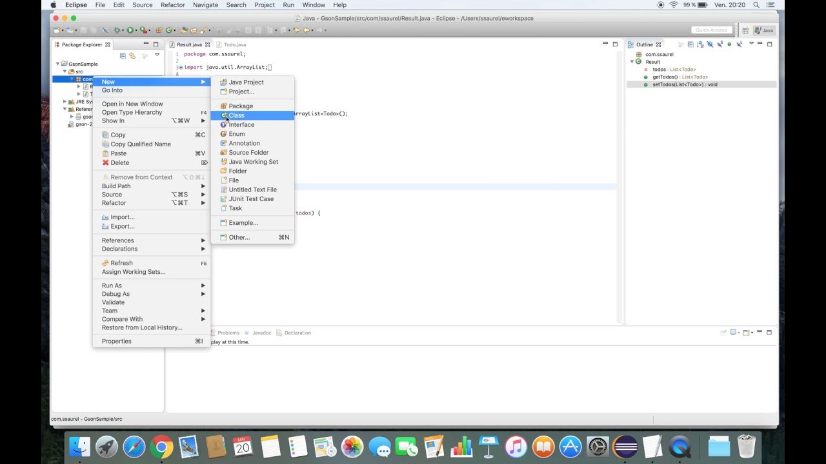Toggle Hide Local Types in Outline
826x464 pixels.
(x=740, y=44)
